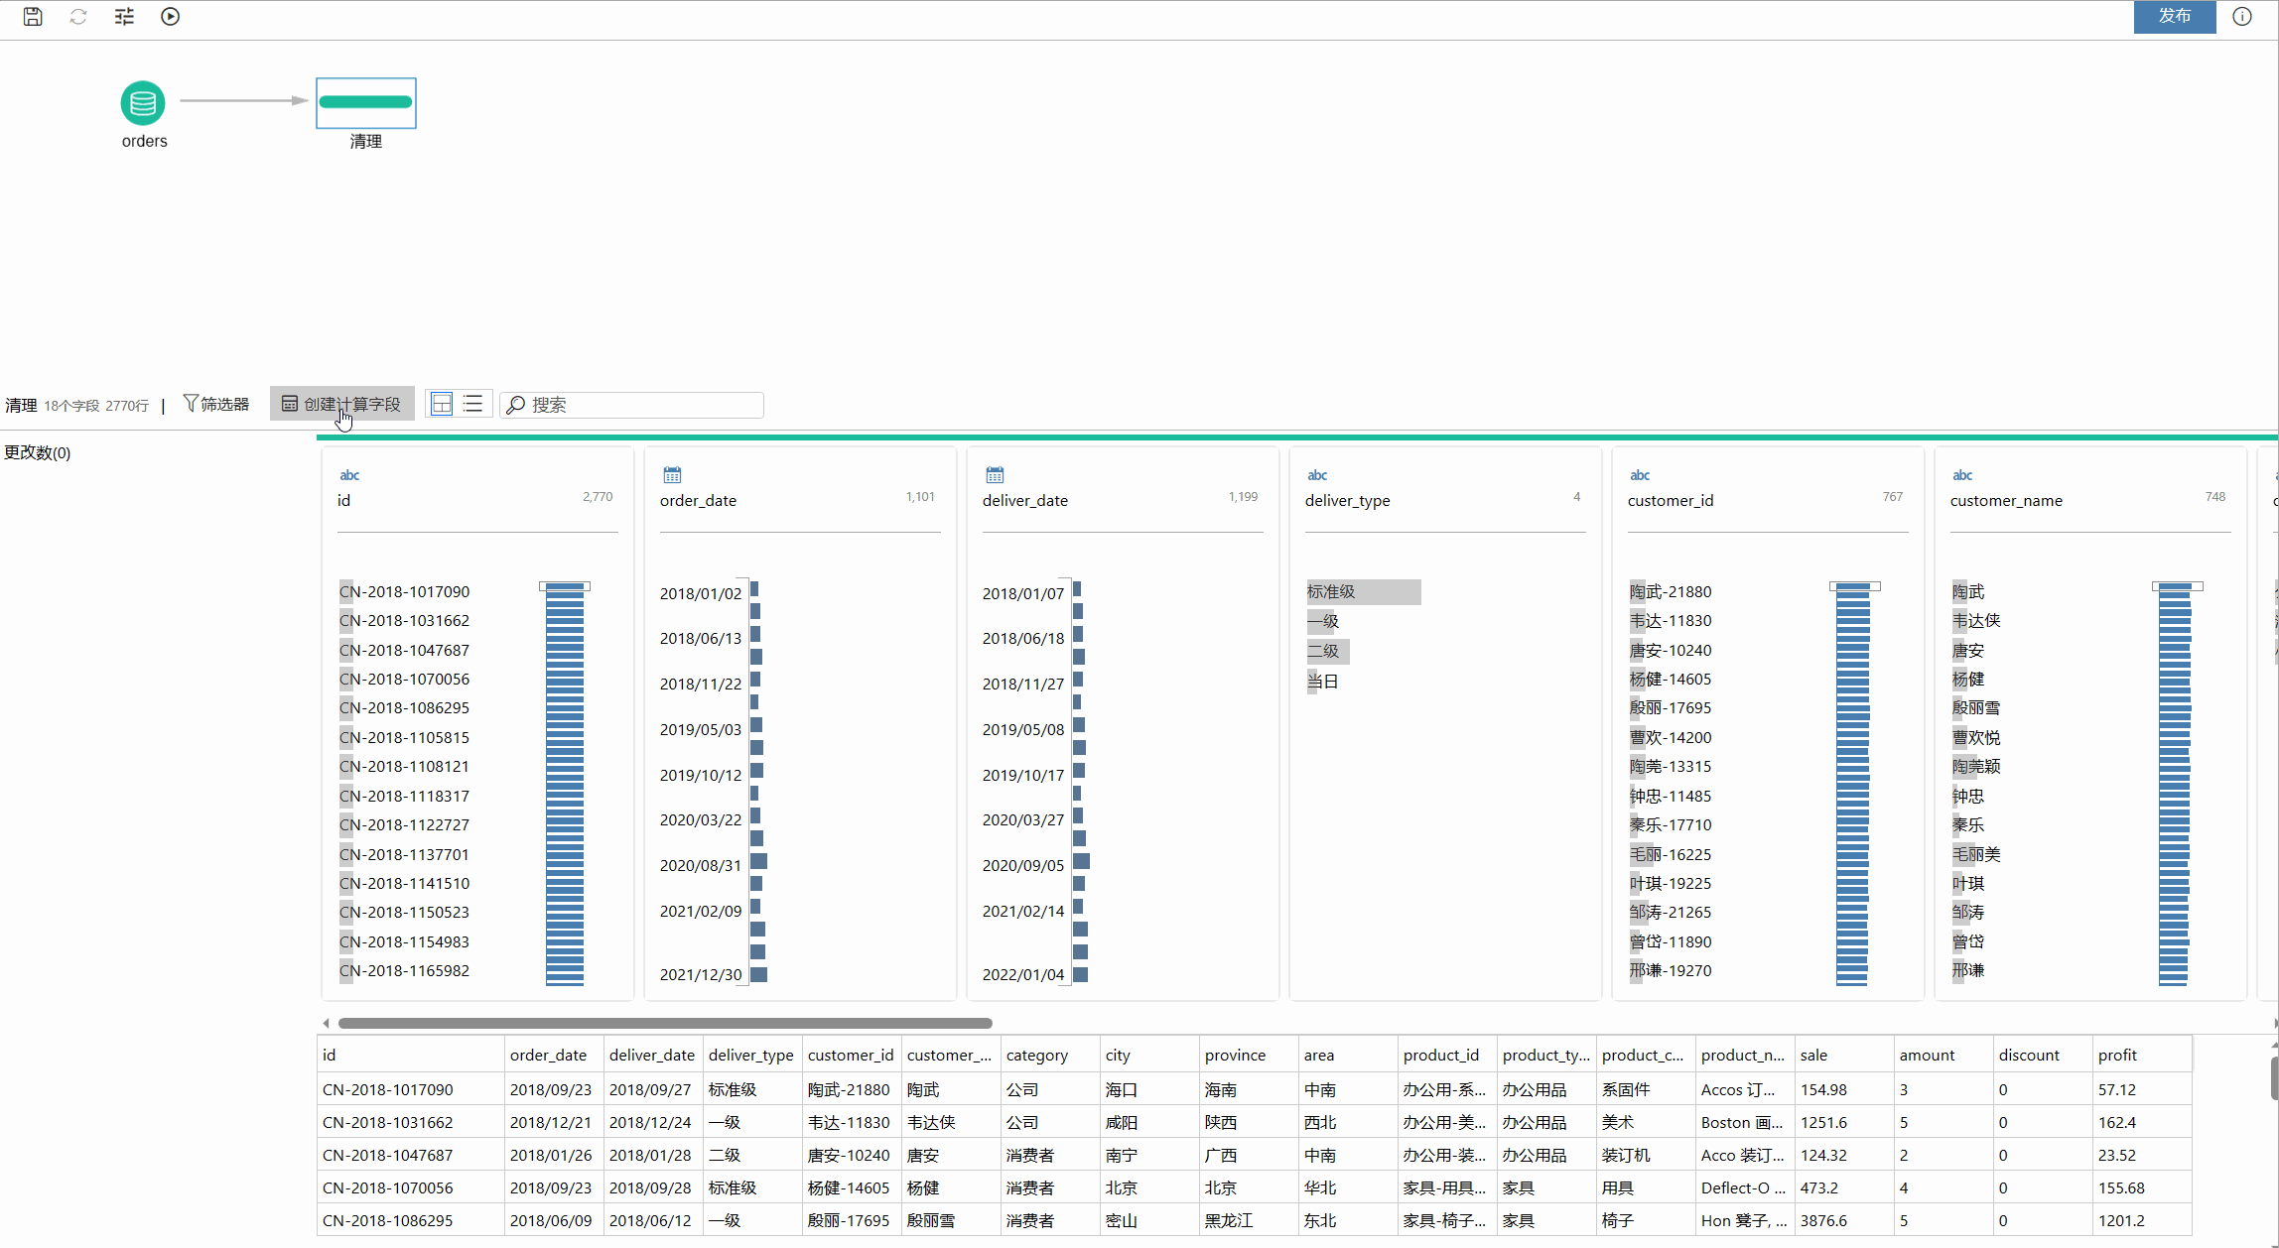
Task: Click id field abc type icon
Action: pyautogui.click(x=349, y=475)
